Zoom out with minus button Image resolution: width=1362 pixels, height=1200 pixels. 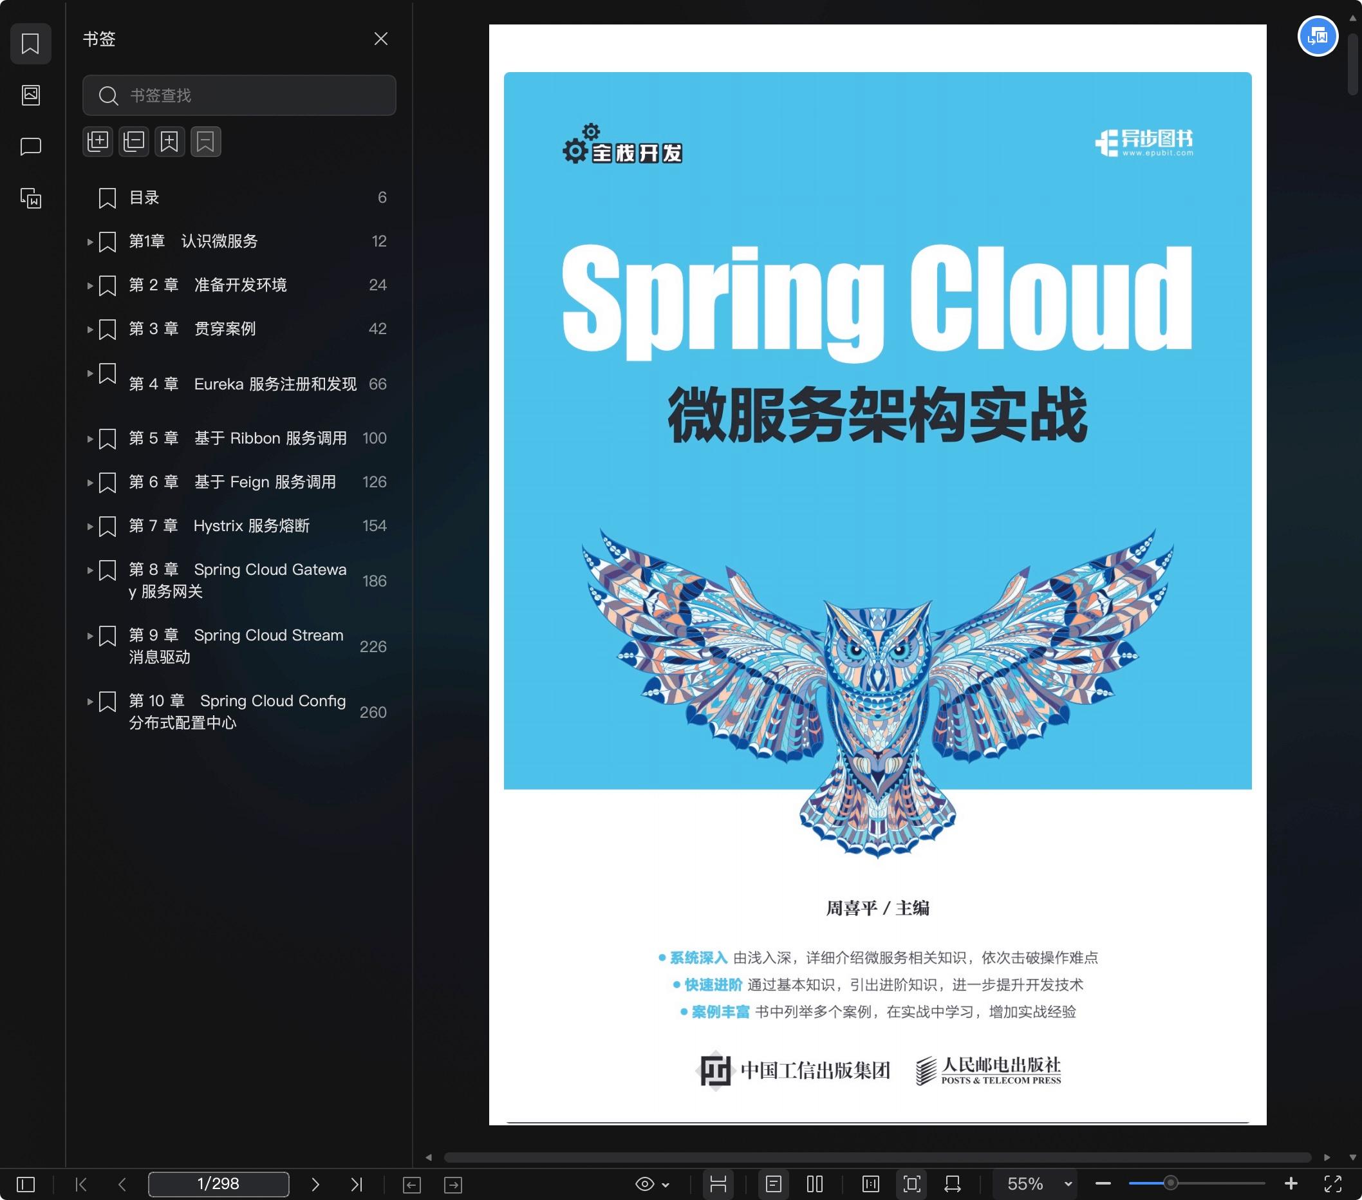(1103, 1184)
